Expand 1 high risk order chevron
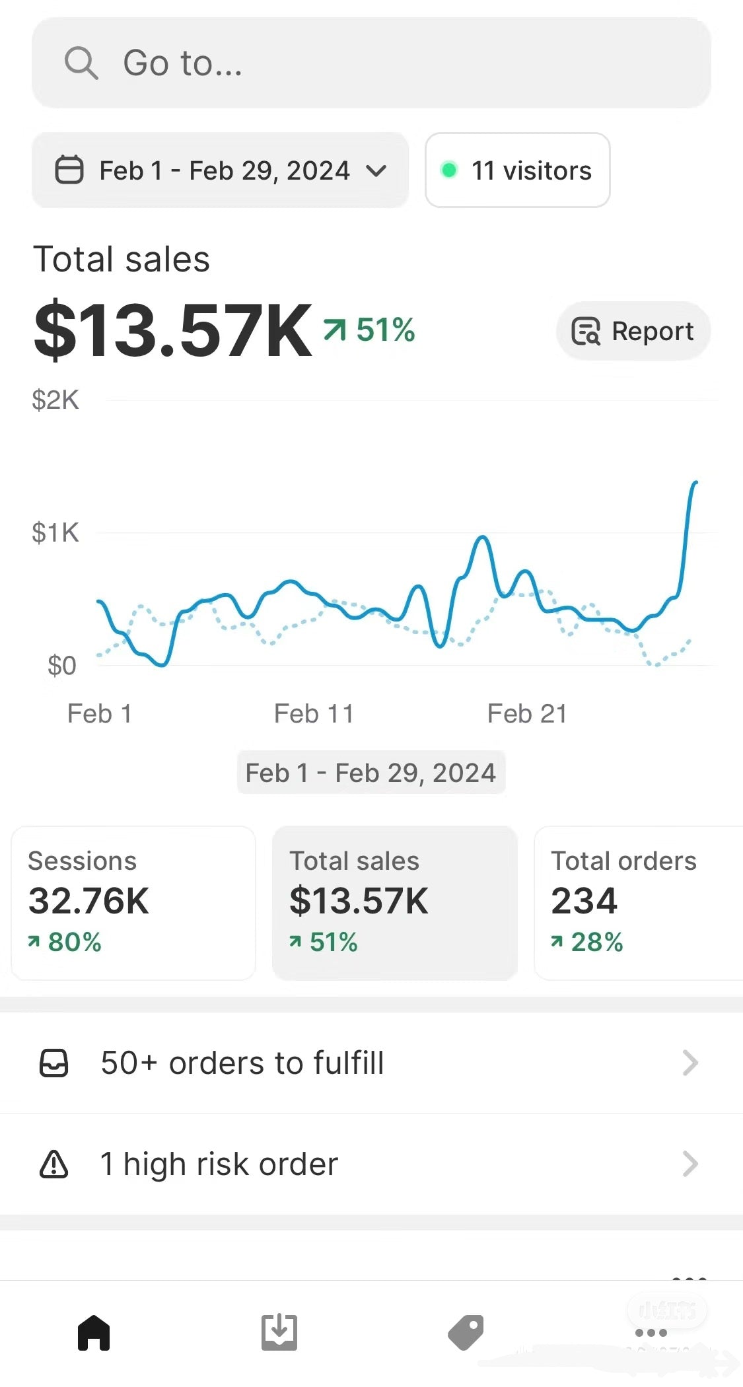The image size is (743, 1387). coord(690,1164)
